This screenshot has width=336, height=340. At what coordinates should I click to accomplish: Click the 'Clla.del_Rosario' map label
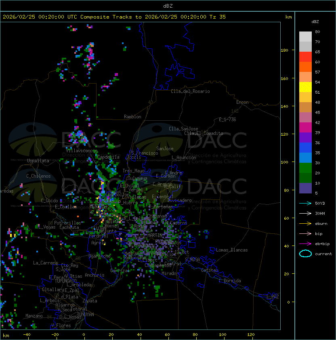tap(190, 91)
